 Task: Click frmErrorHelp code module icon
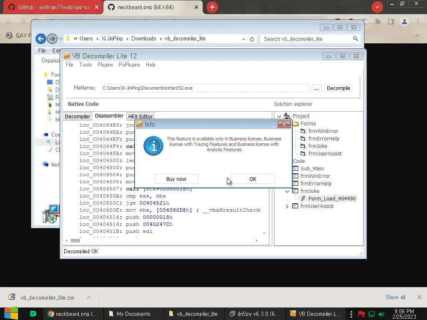pyautogui.click(x=295, y=183)
